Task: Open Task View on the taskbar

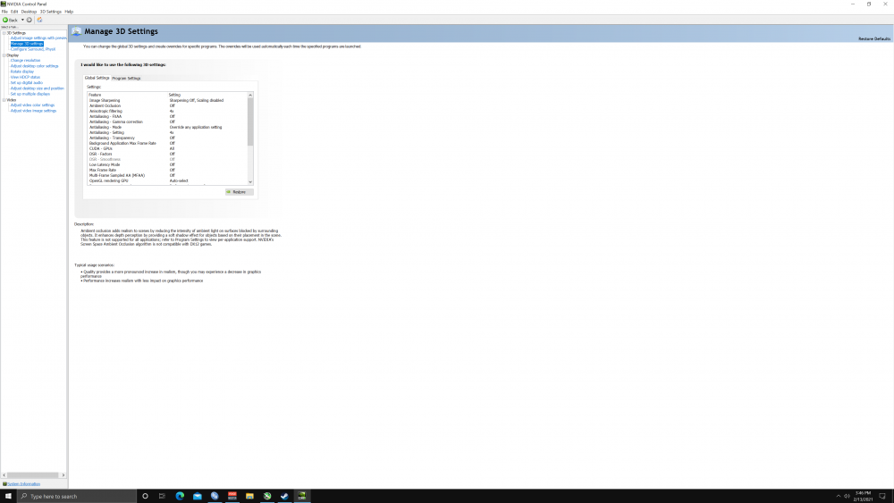Action: pyautogui.click(x=163, y=496)
